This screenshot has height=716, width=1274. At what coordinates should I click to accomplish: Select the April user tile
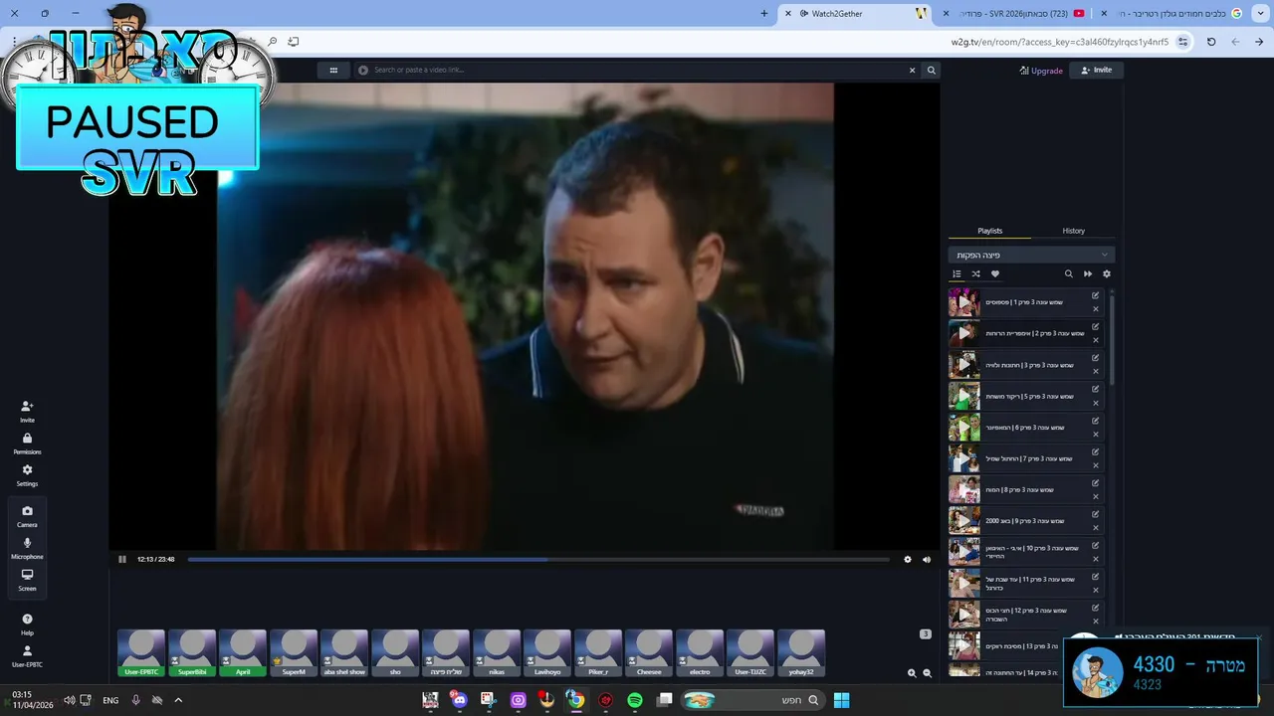pos(243,652)
